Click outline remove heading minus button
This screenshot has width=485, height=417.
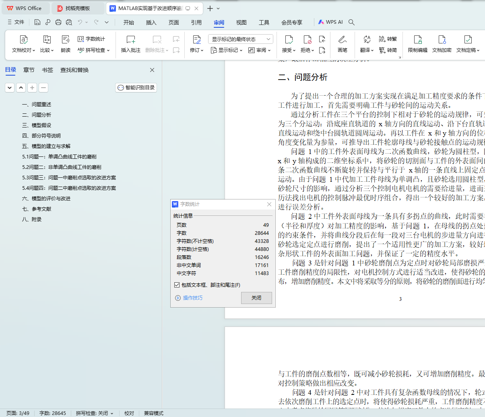[43, 88]
